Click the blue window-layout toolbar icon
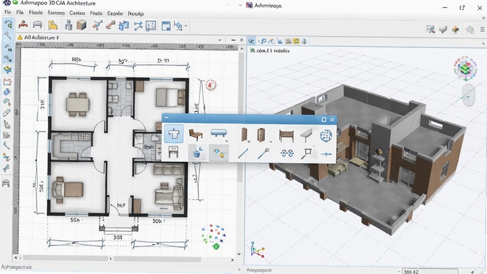 tap(166, 26)
